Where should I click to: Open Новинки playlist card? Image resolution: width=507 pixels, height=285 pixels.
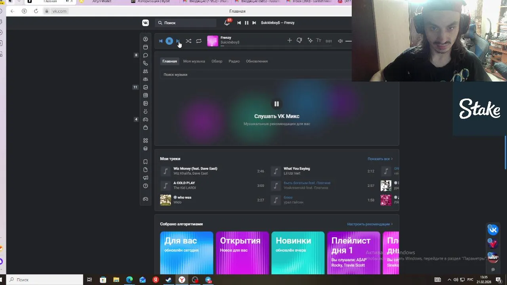pos(298,253)
